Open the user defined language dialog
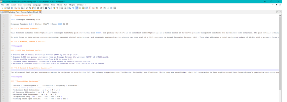 pyautogui.click(x=80, y=8)
